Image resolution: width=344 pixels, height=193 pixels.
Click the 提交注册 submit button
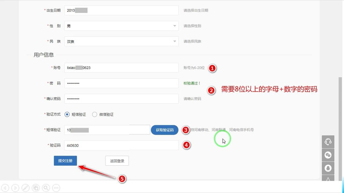coord(65,161)
